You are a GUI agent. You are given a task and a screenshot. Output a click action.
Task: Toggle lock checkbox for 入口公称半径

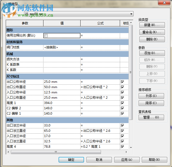click(x=122, y=92)
